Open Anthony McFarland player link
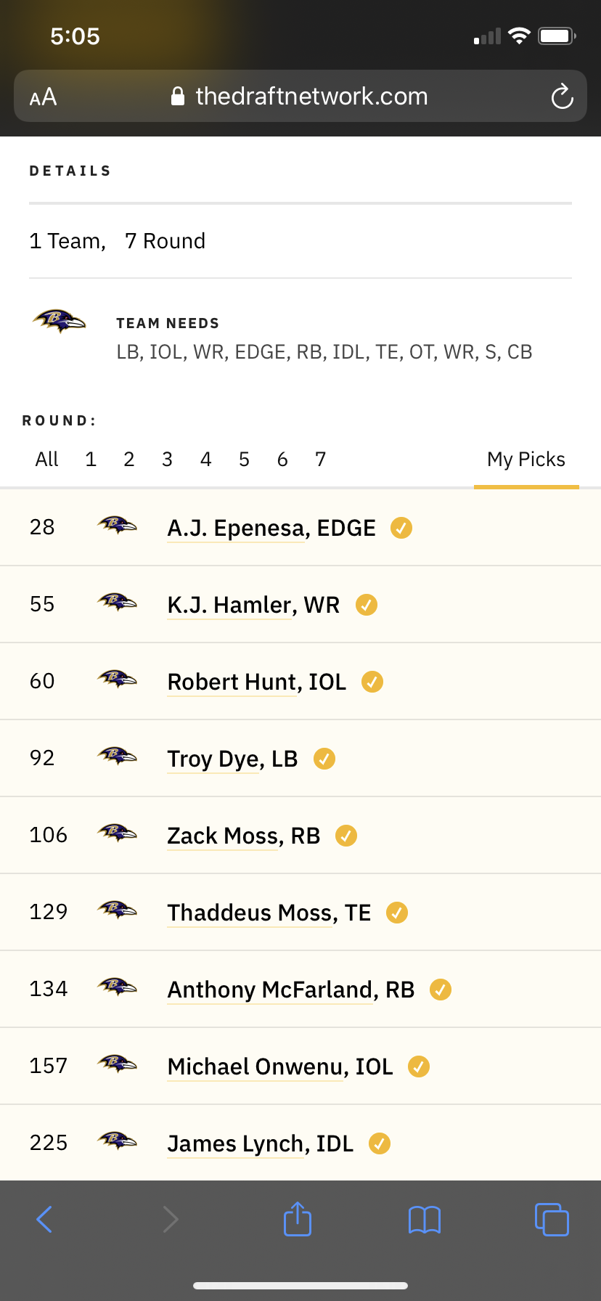Screen dimensions: 601x1301 coord(291,990)
